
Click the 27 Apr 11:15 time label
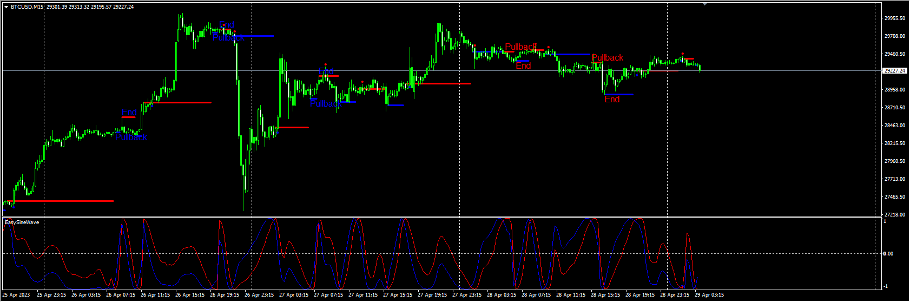pyautogui.click(x=363, y=296)
